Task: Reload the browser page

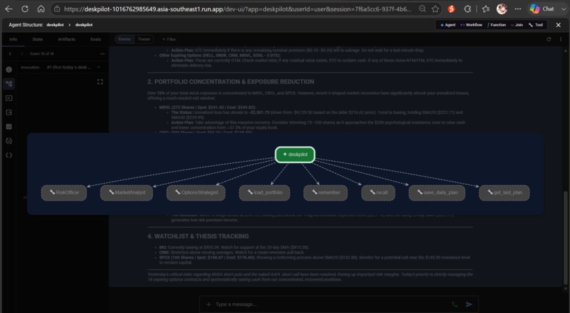Action: click(25, 8)
